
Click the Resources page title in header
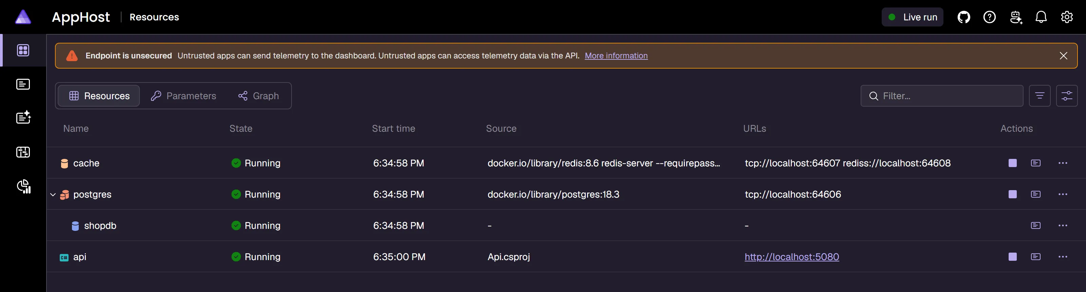pyautogui.click(x=154, y=17)
